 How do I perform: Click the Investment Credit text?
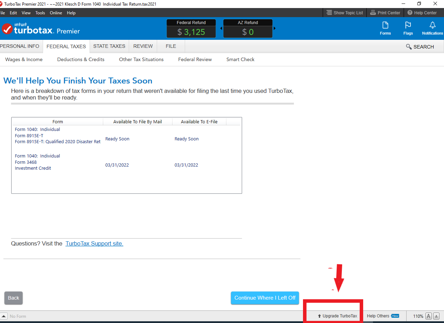33,168
